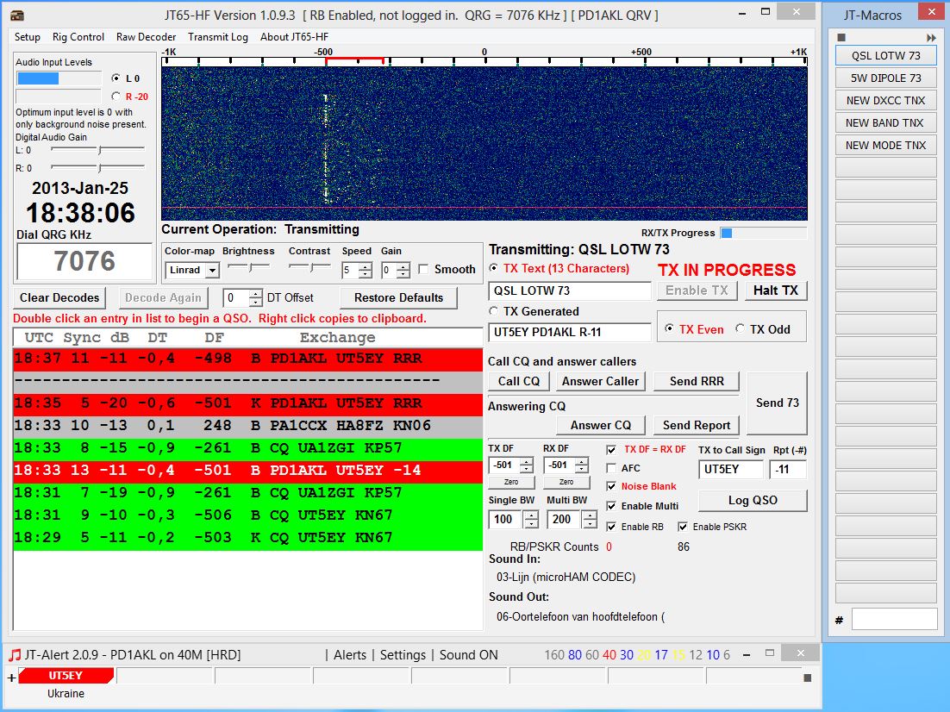Screen dimensions: 950x712
Task: Click the TX to Call Sign field
Action: click(731, 469)
